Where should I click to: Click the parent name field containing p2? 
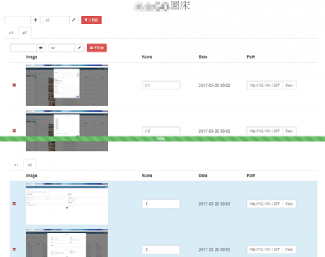[56, 20]
